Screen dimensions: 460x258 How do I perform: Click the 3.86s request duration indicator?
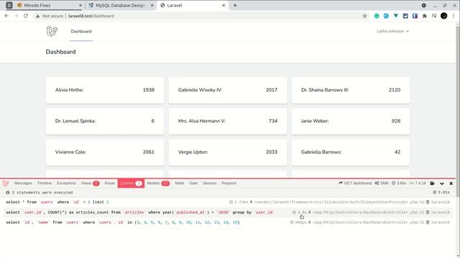click(x=399, y=183)
